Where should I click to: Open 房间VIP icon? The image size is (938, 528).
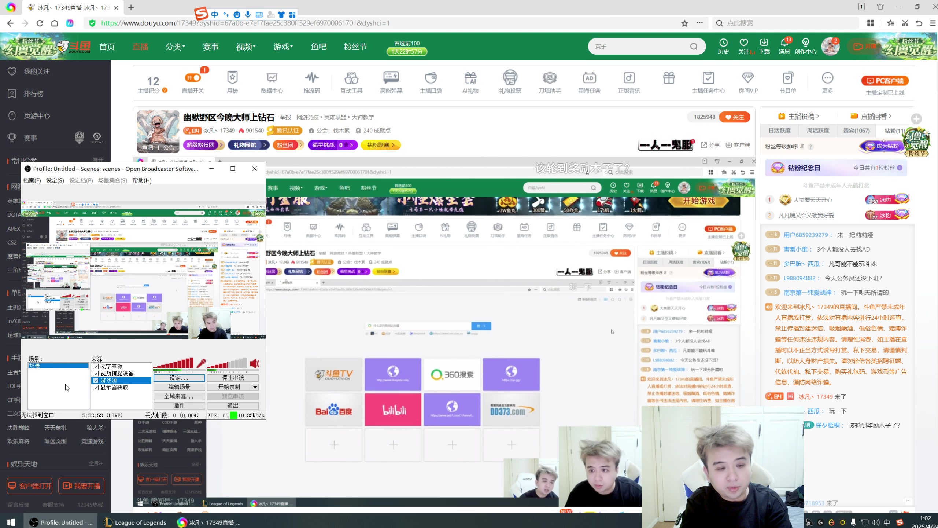[x=748, y=82]
